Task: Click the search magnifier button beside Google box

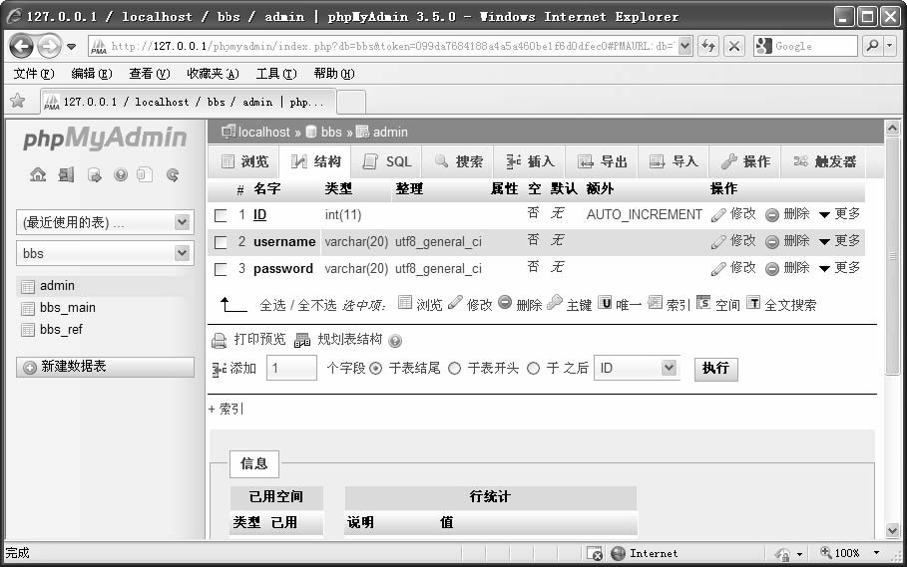Action: tap(872, 46)
